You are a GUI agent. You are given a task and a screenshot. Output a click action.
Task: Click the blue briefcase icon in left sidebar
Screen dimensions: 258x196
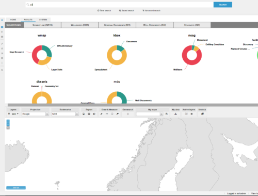click(2, 27)
